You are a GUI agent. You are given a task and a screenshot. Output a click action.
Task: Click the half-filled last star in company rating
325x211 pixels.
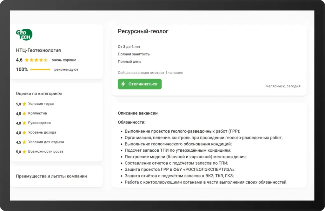click(x=45, y=60)
